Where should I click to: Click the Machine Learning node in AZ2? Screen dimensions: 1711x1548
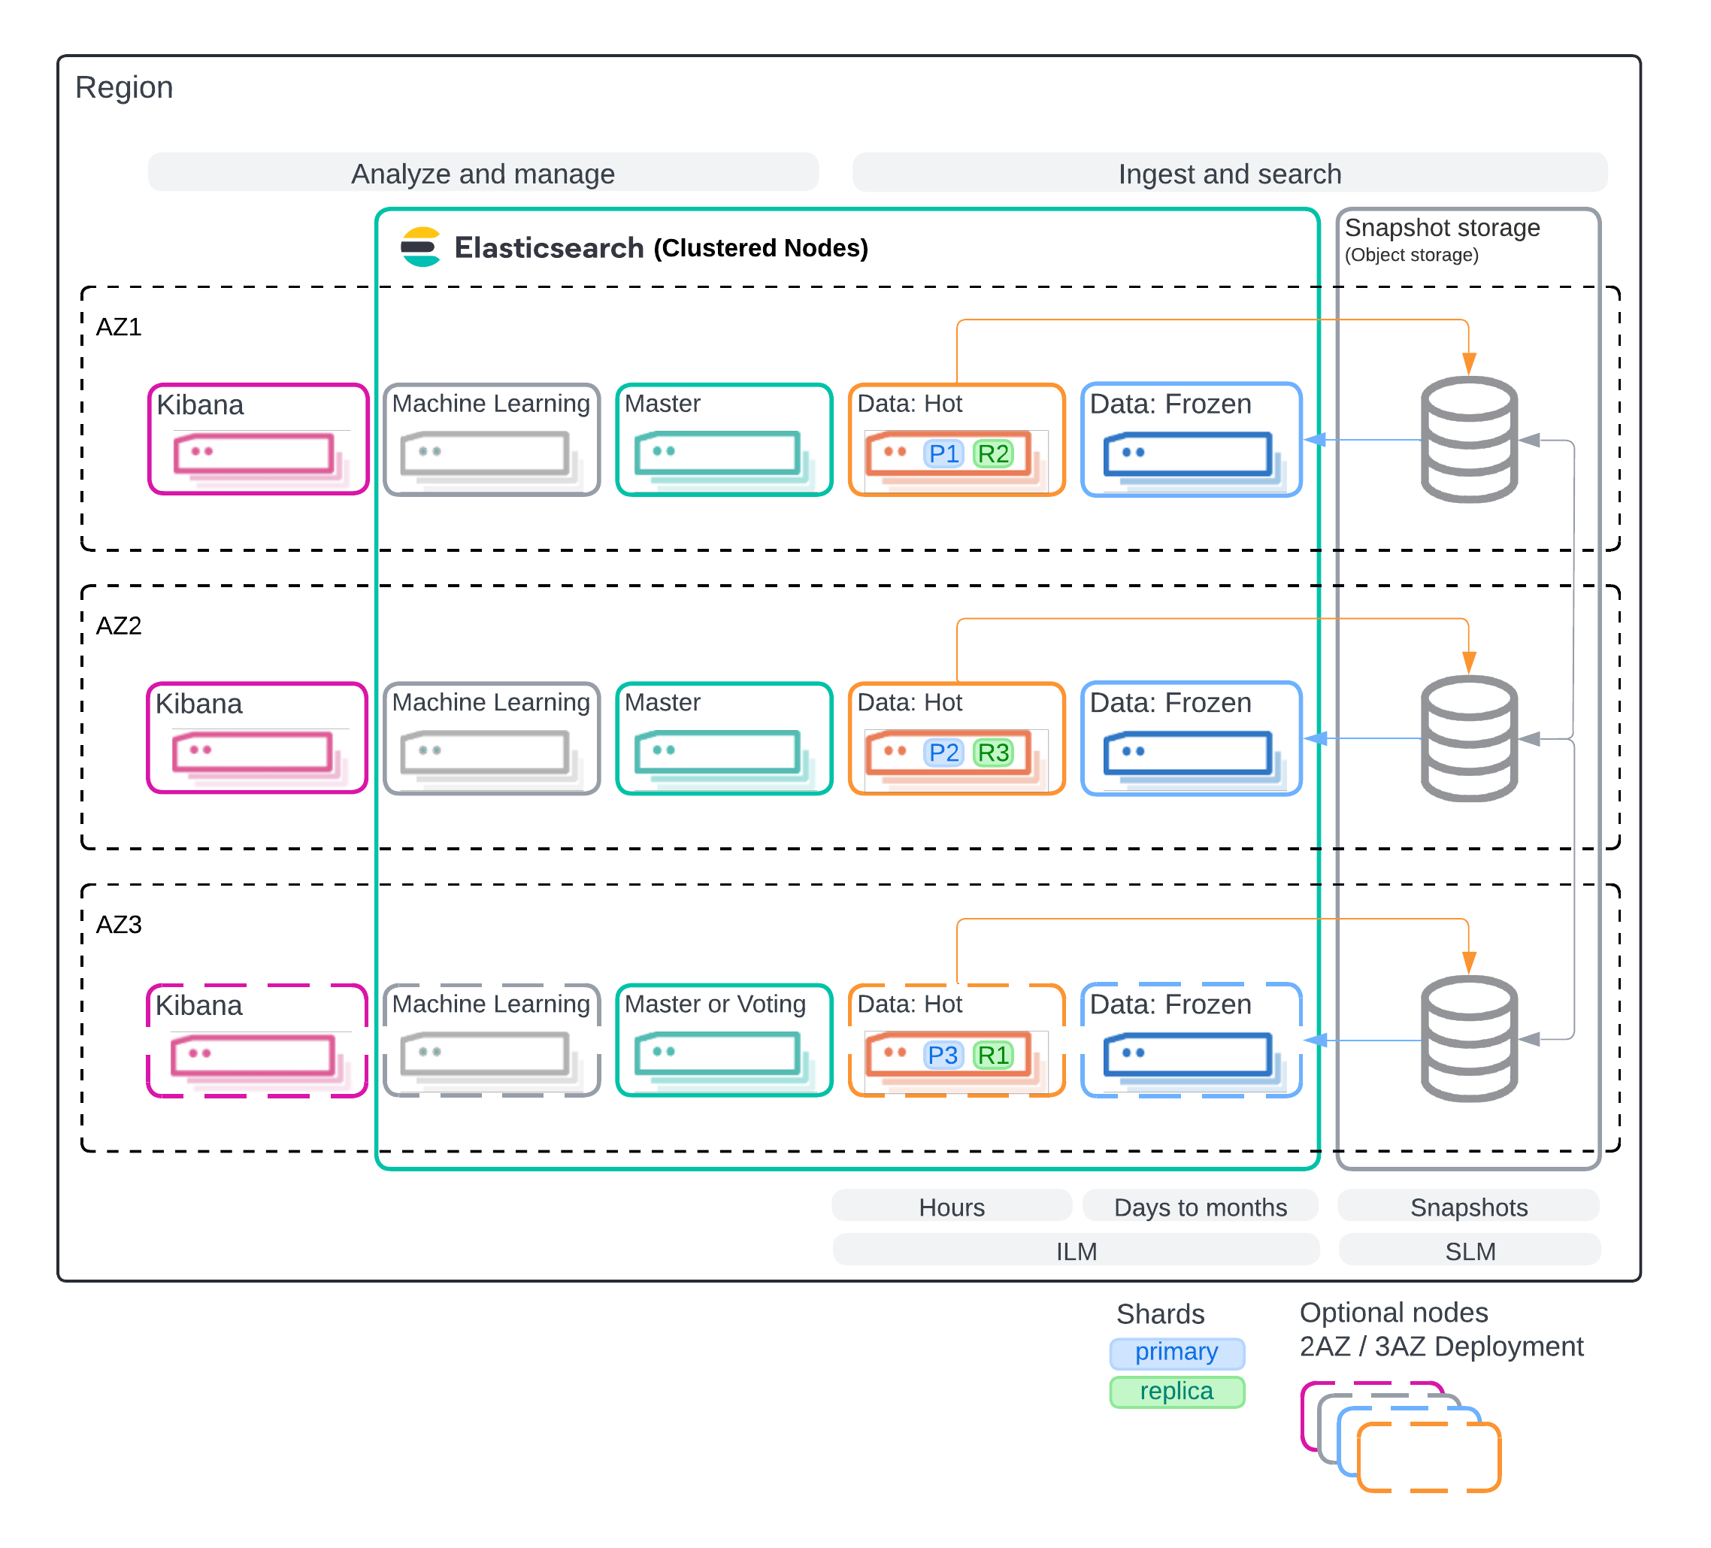pyautogui.click(x=492, y=738)
